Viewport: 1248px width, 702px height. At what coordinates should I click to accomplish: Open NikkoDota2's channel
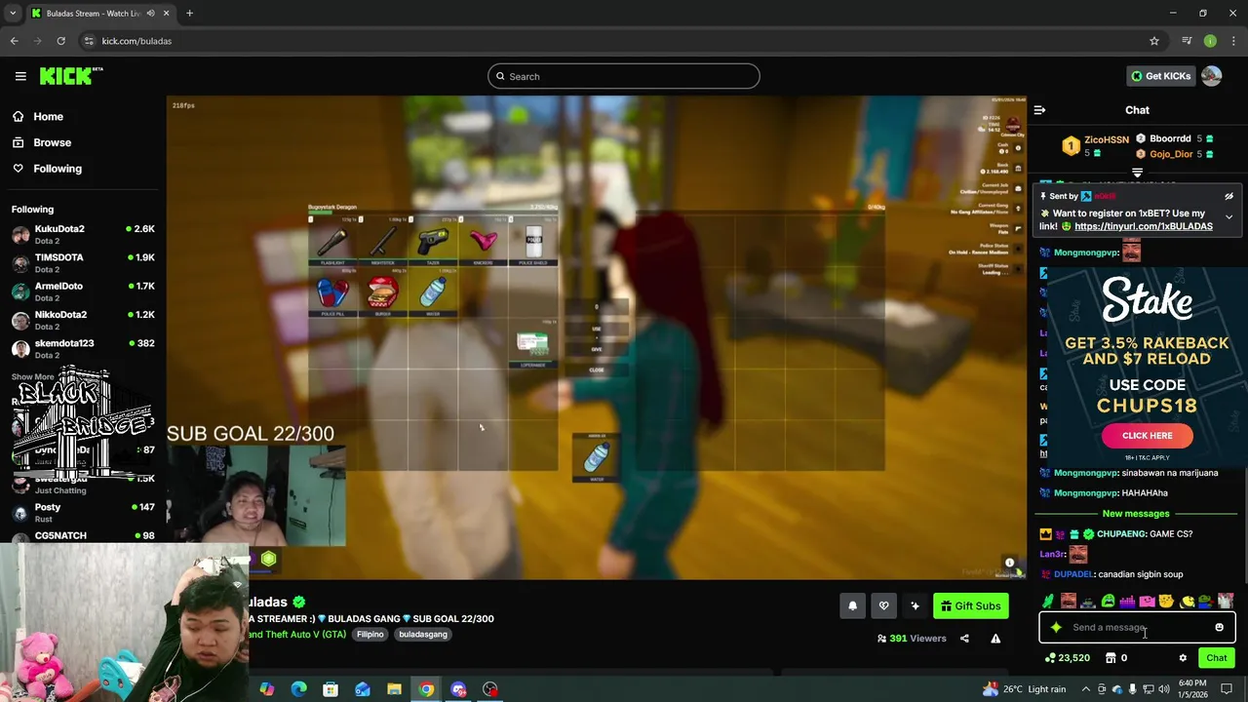pos(83,320)
